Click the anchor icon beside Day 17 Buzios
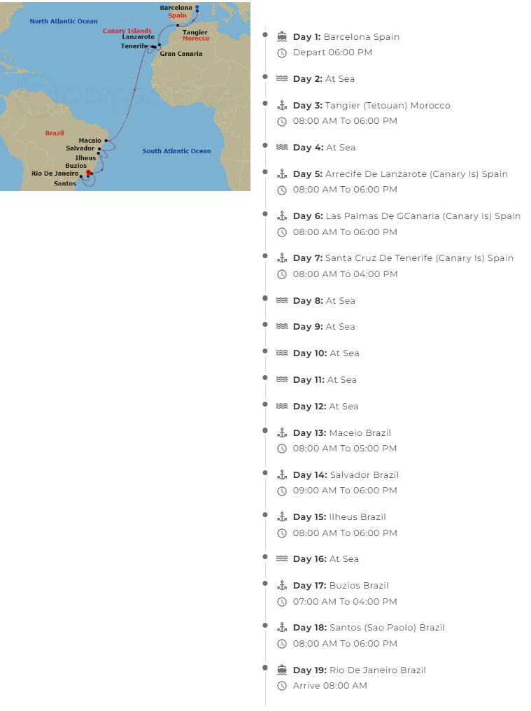The width and height of the screenshot is (531, 711). 282,586
